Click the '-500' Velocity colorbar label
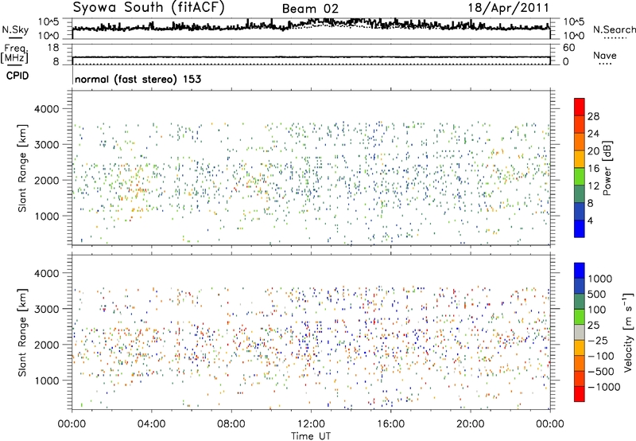Viewport: 636px width, 441px height. (600, 372)
